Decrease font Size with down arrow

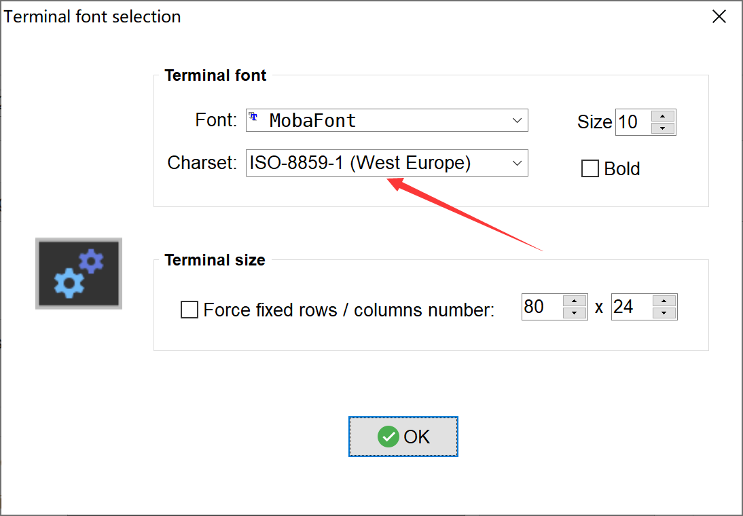point(663,128)
